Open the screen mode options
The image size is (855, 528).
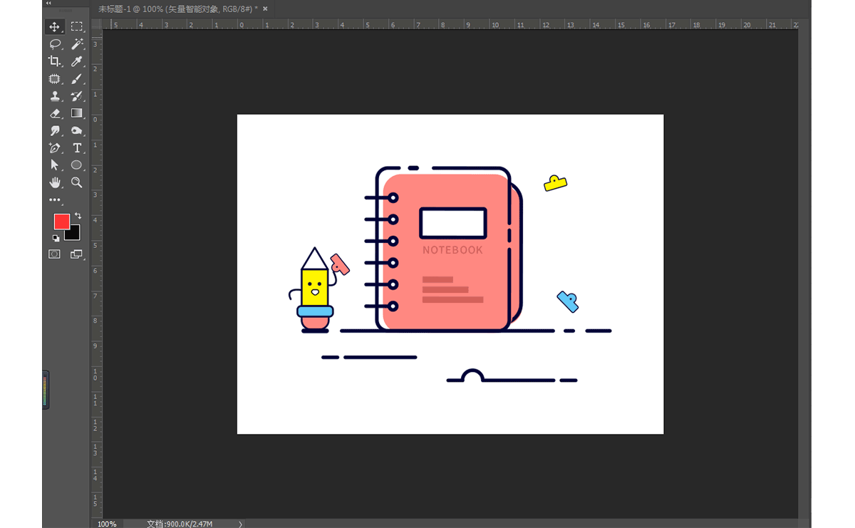point(76,254)
